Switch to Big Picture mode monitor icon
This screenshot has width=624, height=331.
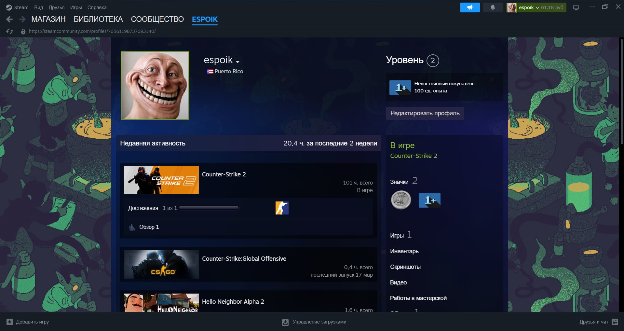tap(576, 8)
